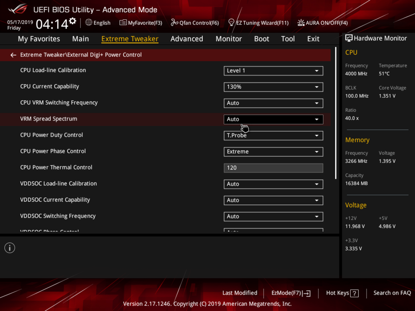Screen dimensions: 415x311
Task: Open the clock settings gear icon
Action: click(73, 21)
